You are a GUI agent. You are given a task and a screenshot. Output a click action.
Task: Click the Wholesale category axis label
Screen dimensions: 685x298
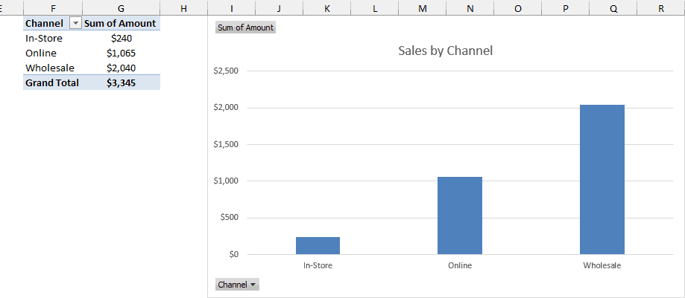click(x=602, y=265)
